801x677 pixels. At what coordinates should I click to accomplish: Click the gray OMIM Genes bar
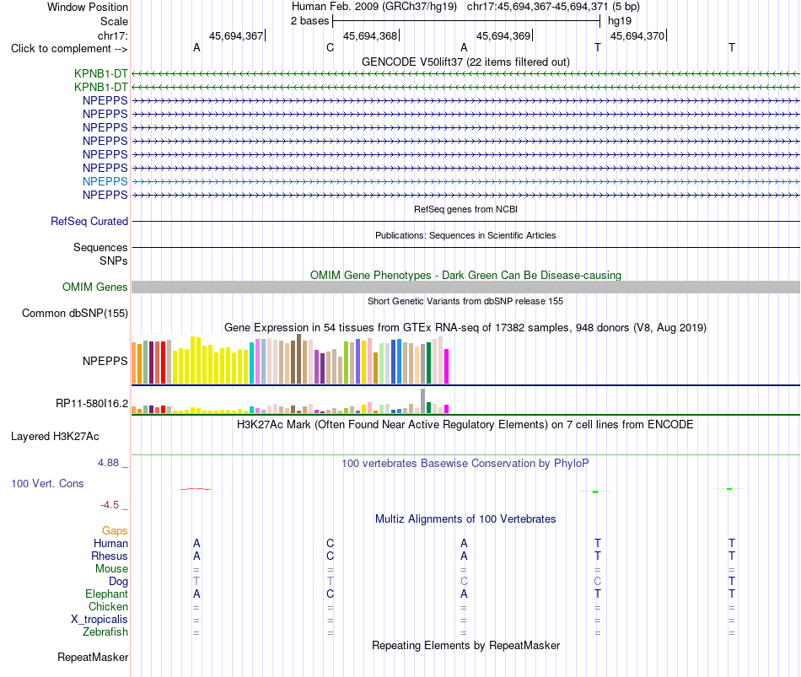[465, 287]
